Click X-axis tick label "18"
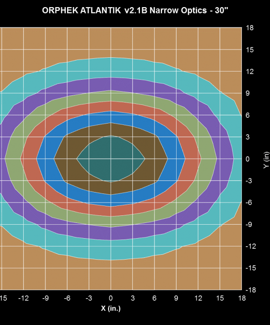The image size is (270, 325). (x=242, y=298)
